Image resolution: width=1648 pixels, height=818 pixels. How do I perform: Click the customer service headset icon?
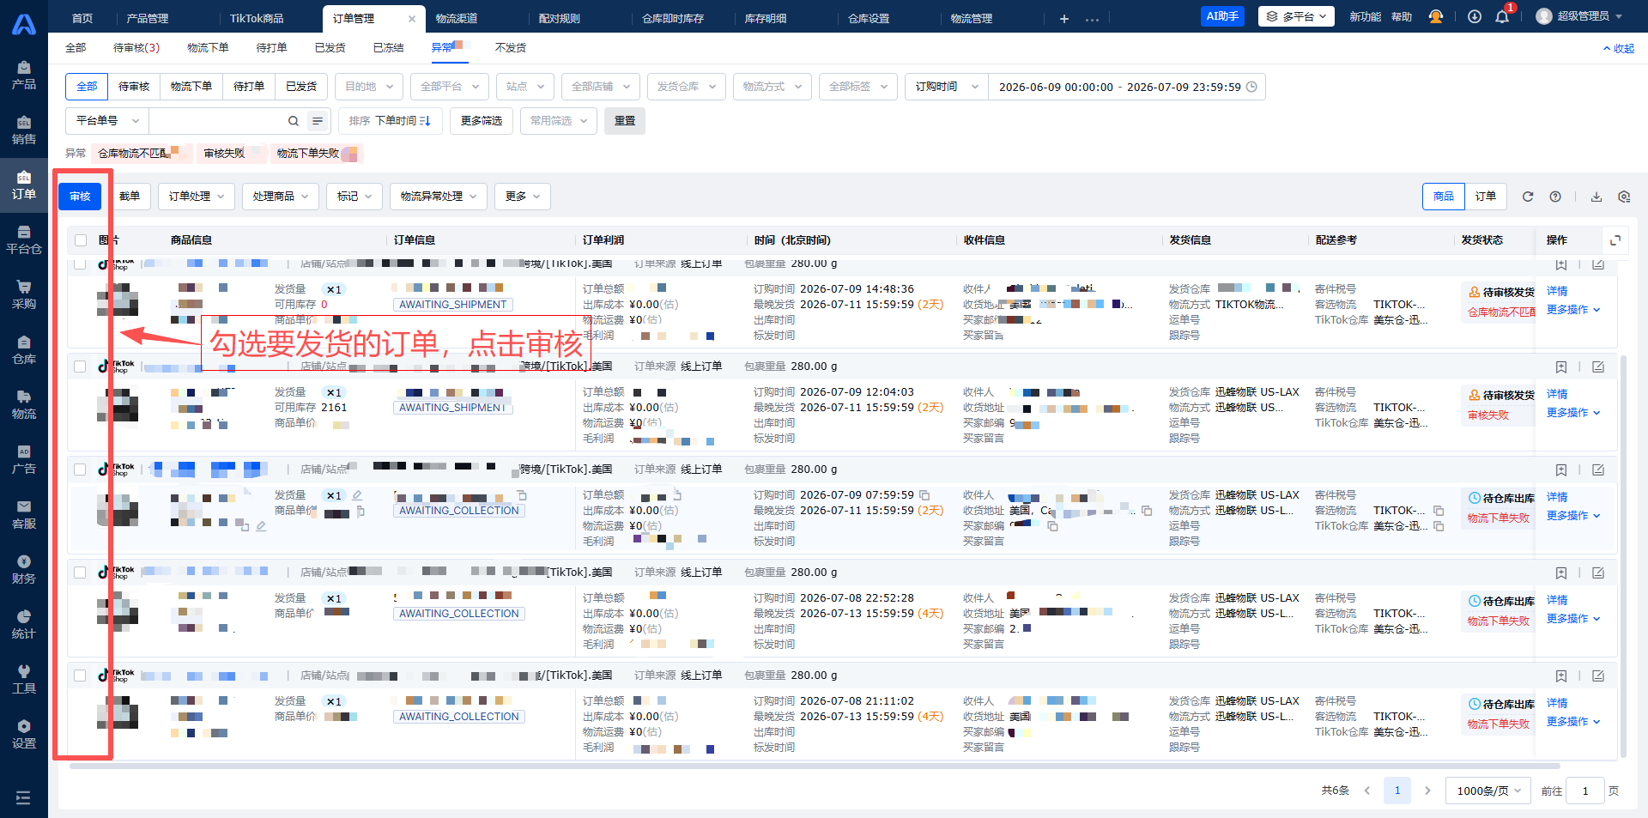click(1435, 16)
